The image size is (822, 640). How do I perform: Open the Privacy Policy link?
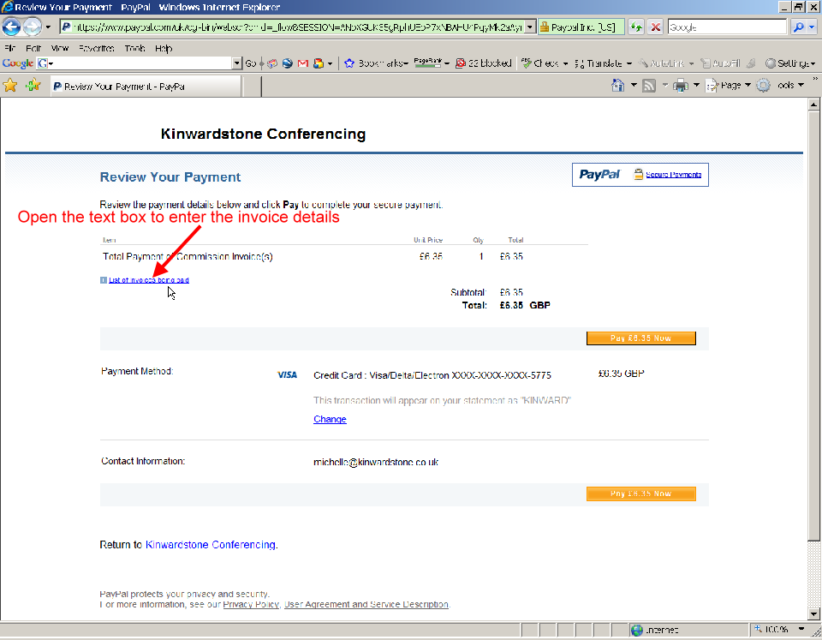point(251,604)
